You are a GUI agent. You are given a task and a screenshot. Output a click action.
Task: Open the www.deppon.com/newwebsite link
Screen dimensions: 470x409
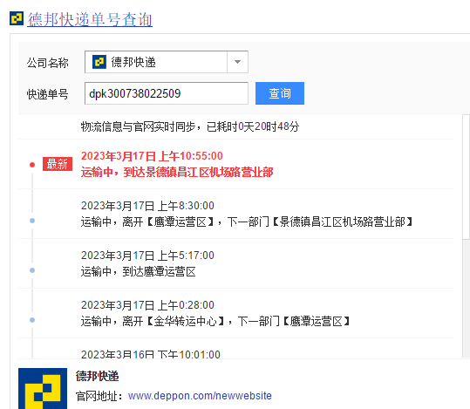[x=200, y=396]
